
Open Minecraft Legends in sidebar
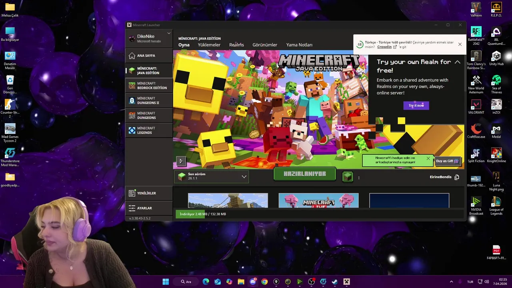pos(149,130)
